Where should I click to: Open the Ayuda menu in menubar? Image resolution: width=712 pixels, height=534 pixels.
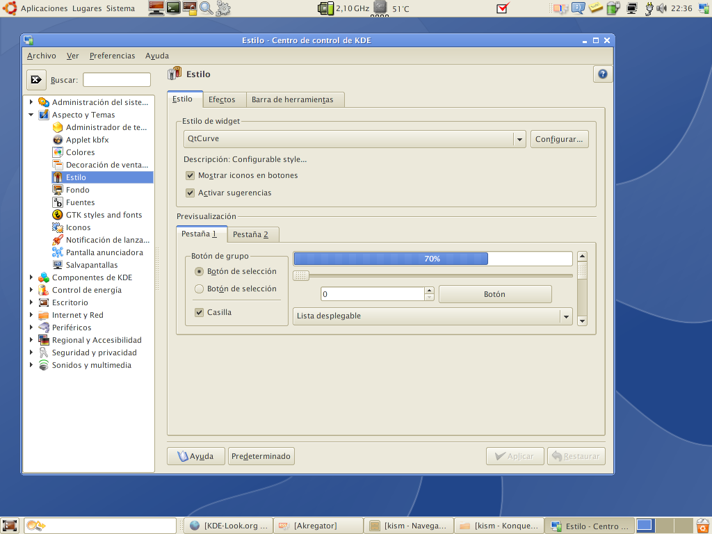[x=157, y=56]
